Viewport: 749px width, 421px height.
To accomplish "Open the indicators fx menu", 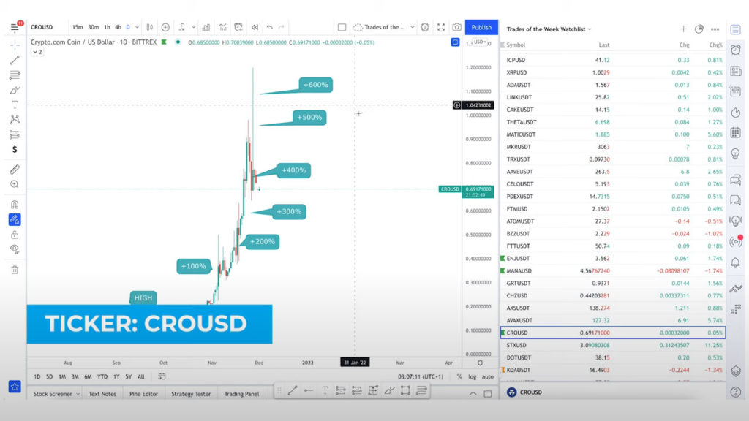I will [182, 27].
